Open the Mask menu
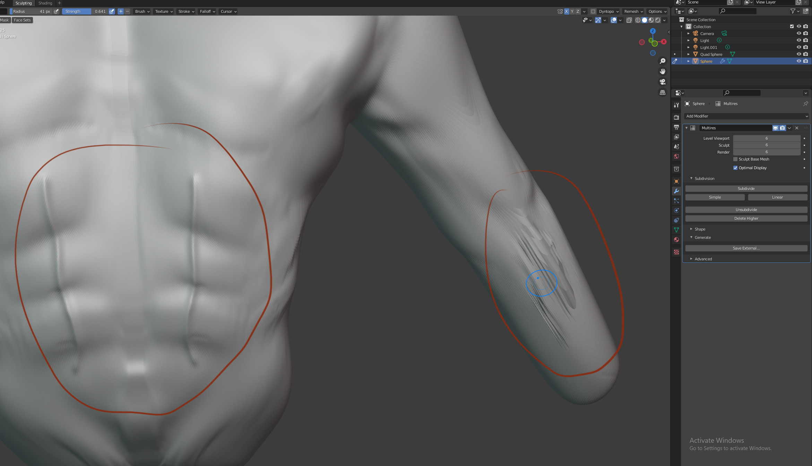The width and height of the screenshot is (812, 466). [5, 20]
